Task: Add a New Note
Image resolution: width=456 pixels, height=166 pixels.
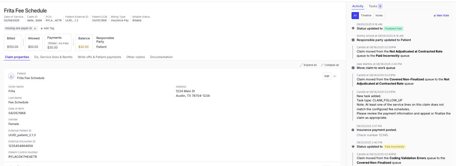Action: (x=441, y=15)
